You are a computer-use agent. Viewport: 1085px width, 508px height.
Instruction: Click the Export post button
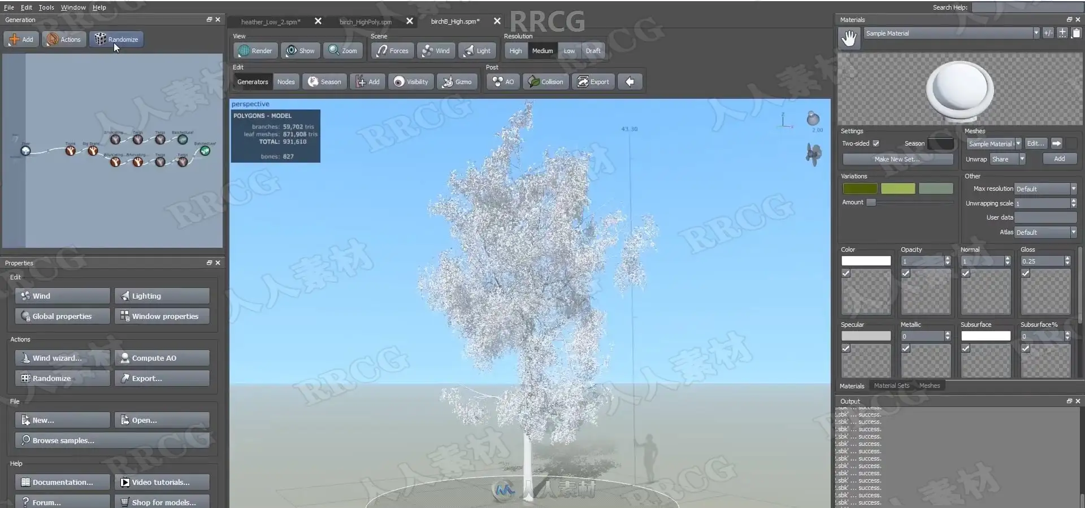pyautogui.click(x=593, y=82)
